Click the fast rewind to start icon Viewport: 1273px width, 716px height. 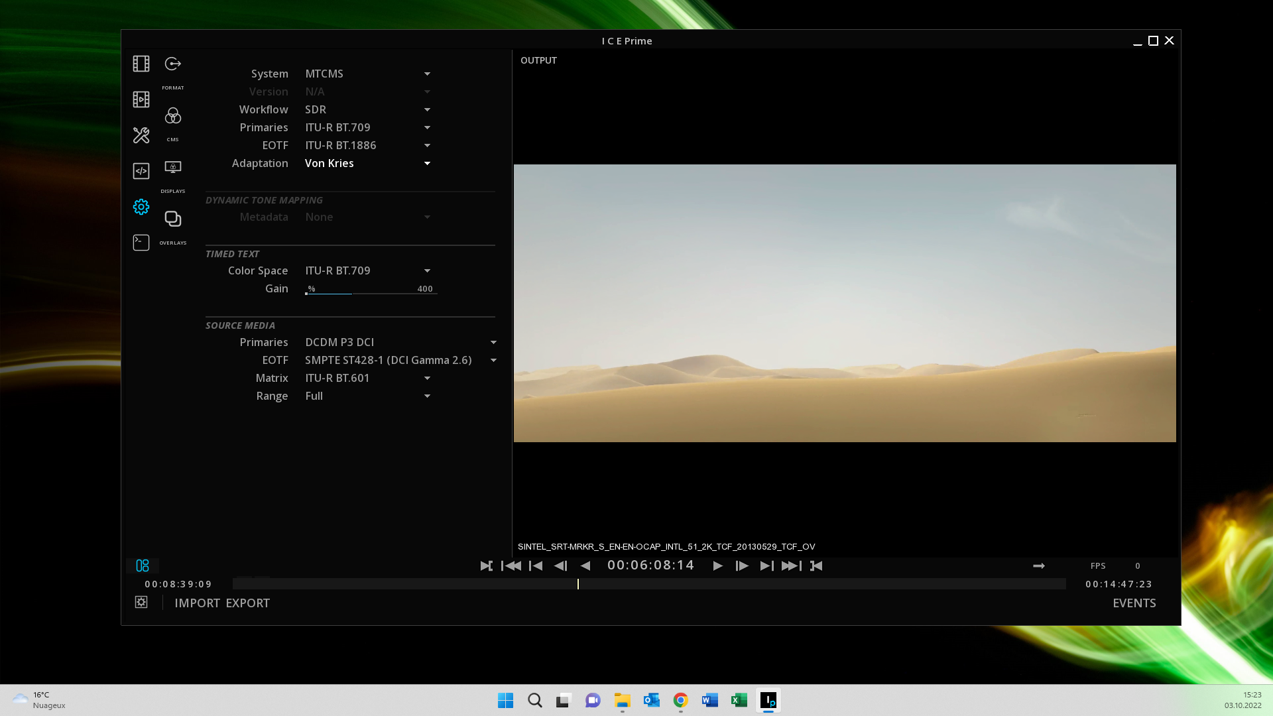click(x=511, y=566)
